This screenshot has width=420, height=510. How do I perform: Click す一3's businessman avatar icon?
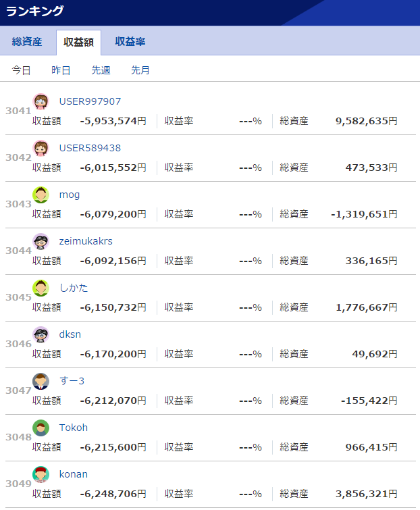coord(41,381)
